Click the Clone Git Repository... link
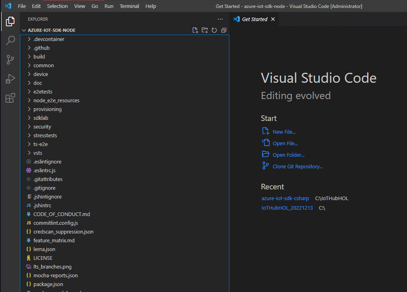This screenshot has width=407, height=292. point(298,166)
